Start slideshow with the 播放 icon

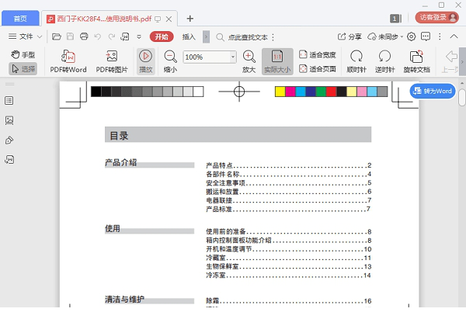click(x=145, y=57)
